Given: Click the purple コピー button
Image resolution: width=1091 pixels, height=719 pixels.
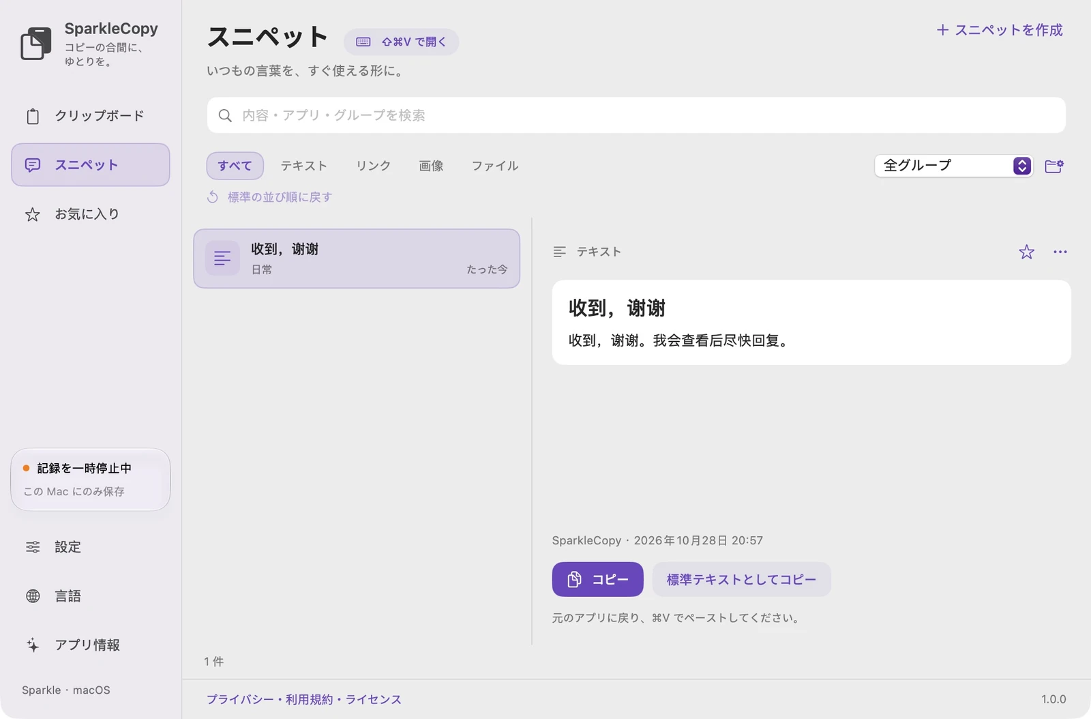Looking at the screenshot, I should coord(597,579).
